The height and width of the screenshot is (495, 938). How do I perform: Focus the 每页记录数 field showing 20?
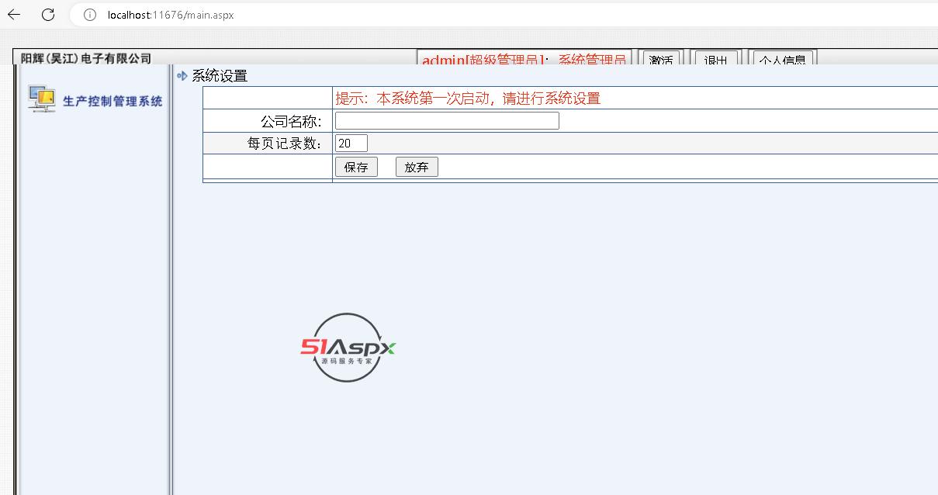(351, 143)
